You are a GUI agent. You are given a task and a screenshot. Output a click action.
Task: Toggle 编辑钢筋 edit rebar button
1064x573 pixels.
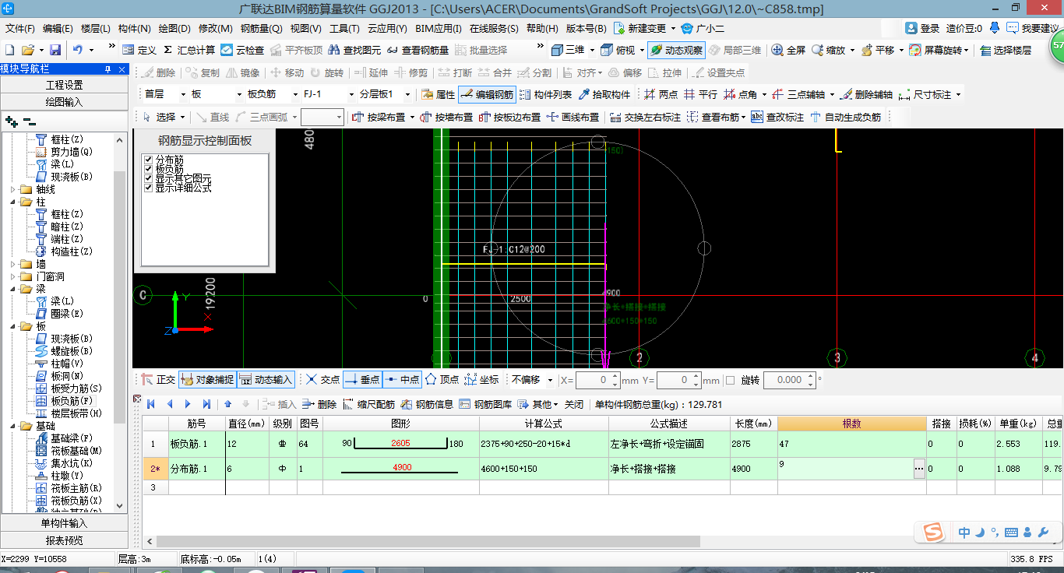pos(487,94)
